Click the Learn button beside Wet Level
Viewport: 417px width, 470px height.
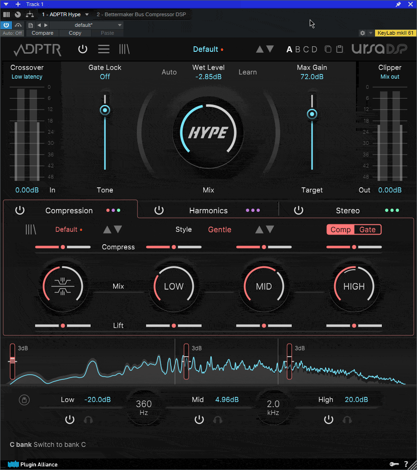[248, 72]
